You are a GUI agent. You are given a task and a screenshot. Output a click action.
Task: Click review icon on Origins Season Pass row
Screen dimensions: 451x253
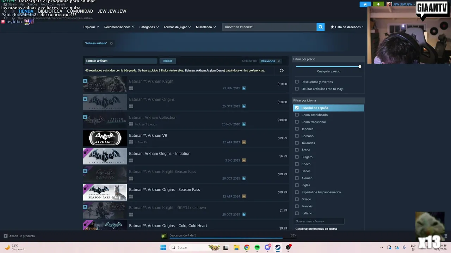point(244,196)
